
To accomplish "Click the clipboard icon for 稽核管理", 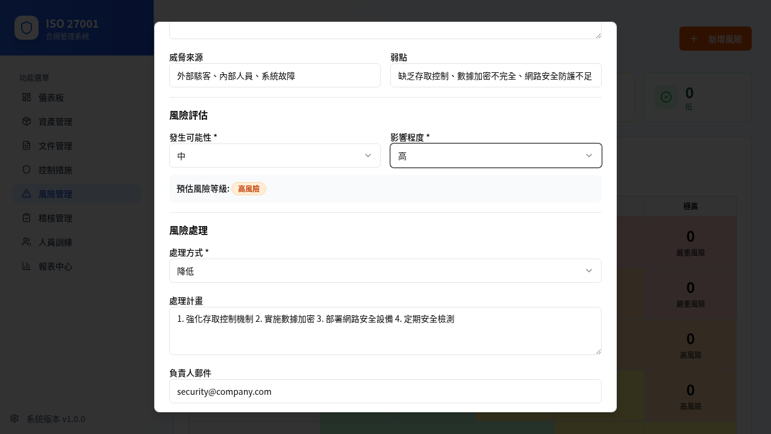I will click(27, 218).
